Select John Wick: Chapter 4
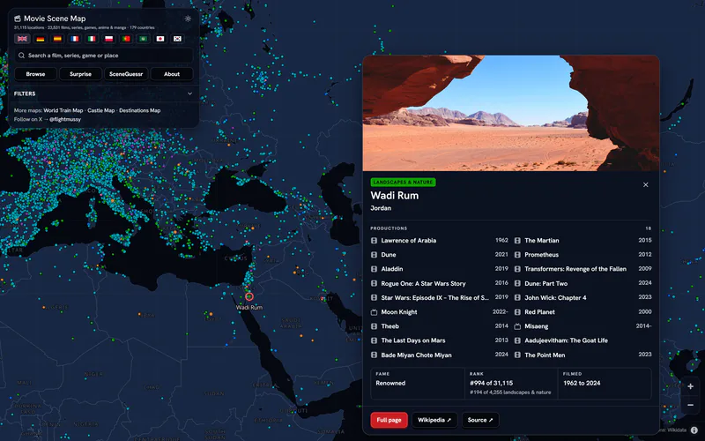Viewport: 705px width, 441px height. [583, 297]
